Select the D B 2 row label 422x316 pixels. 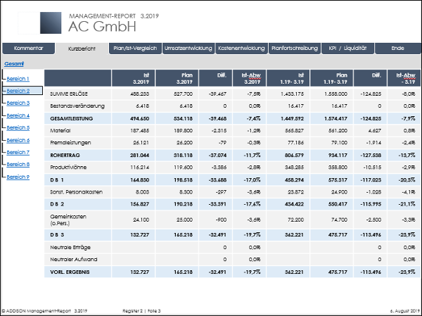point(57,204)
